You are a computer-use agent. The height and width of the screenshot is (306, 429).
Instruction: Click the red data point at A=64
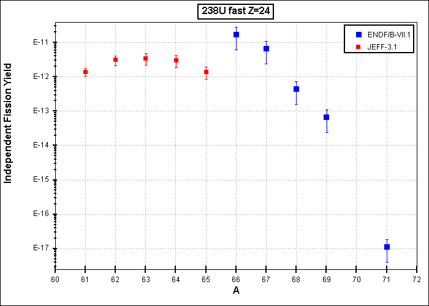177,61
